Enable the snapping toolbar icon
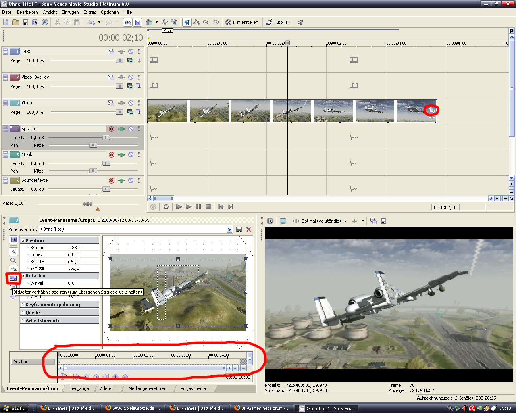Screen dimensions: 516x413 pos(128,22)
